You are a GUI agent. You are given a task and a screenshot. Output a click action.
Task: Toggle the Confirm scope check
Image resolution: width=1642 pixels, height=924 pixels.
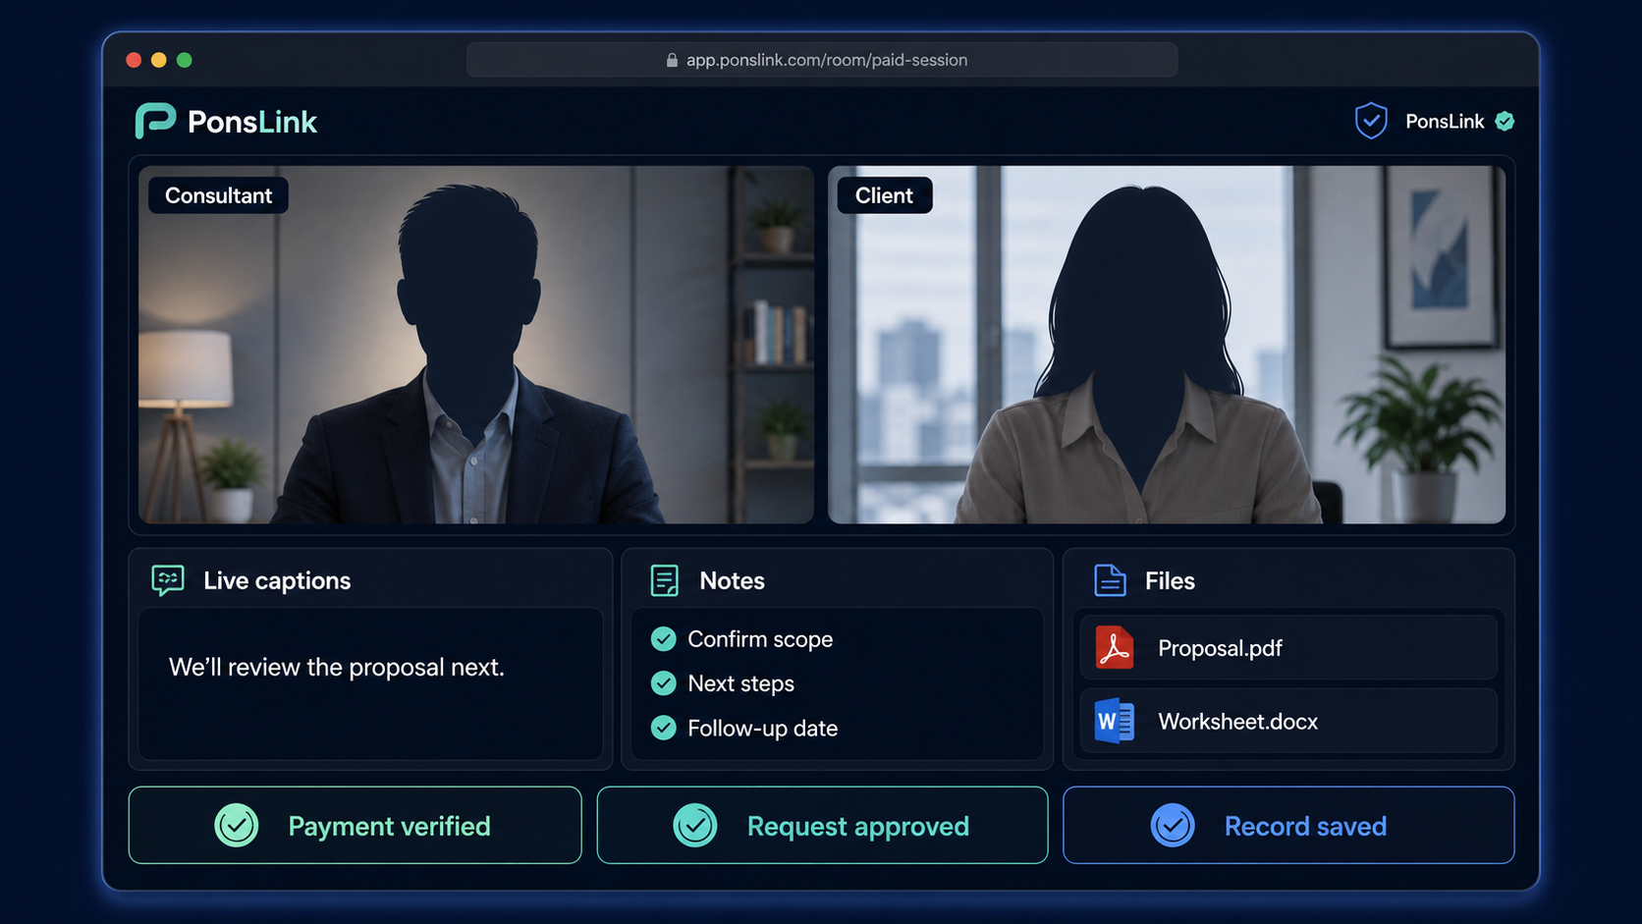click(664, 639)
